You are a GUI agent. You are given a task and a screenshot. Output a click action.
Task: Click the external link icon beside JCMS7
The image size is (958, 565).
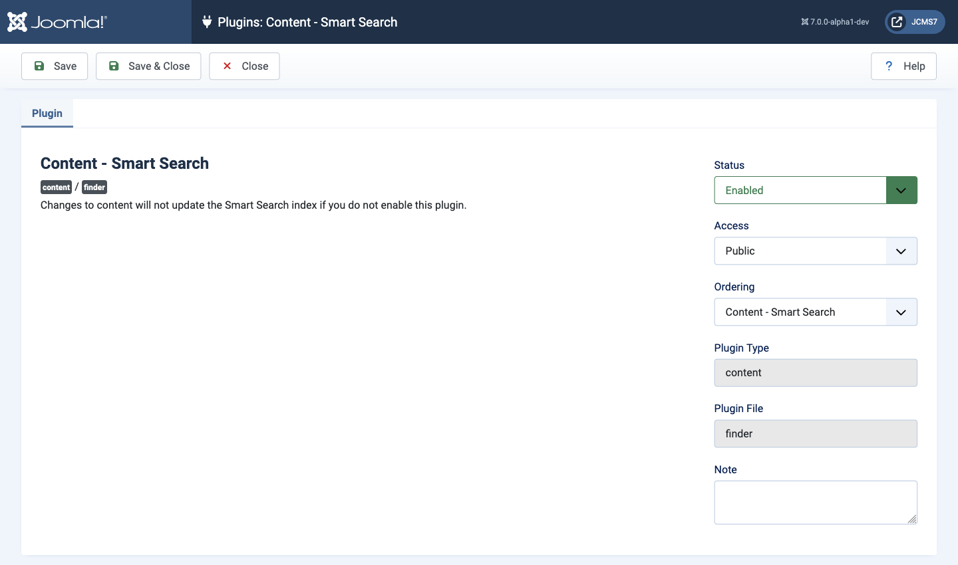[897, 22]
